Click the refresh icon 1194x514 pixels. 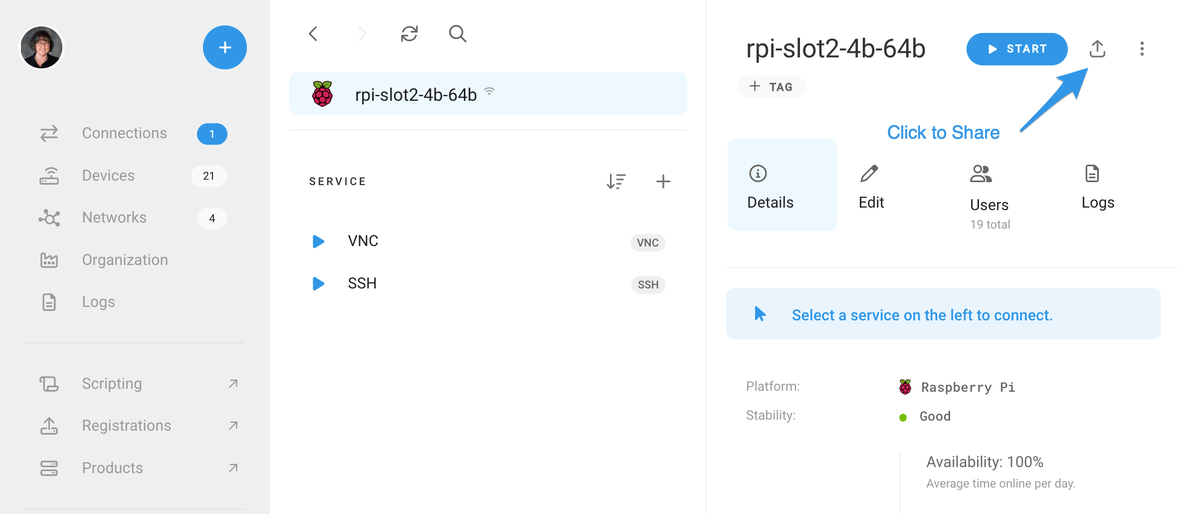(x=409, y=34)
